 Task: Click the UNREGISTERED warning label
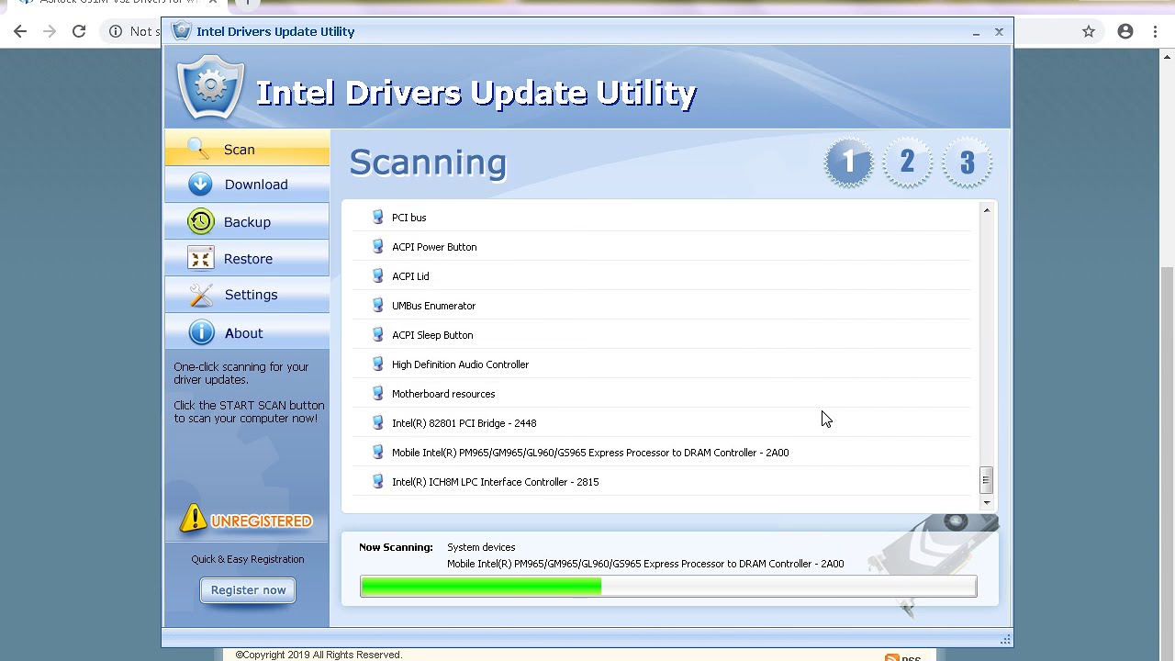[x=262, y=521]
